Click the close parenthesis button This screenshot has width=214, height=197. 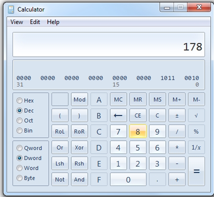tap(79, 115)
